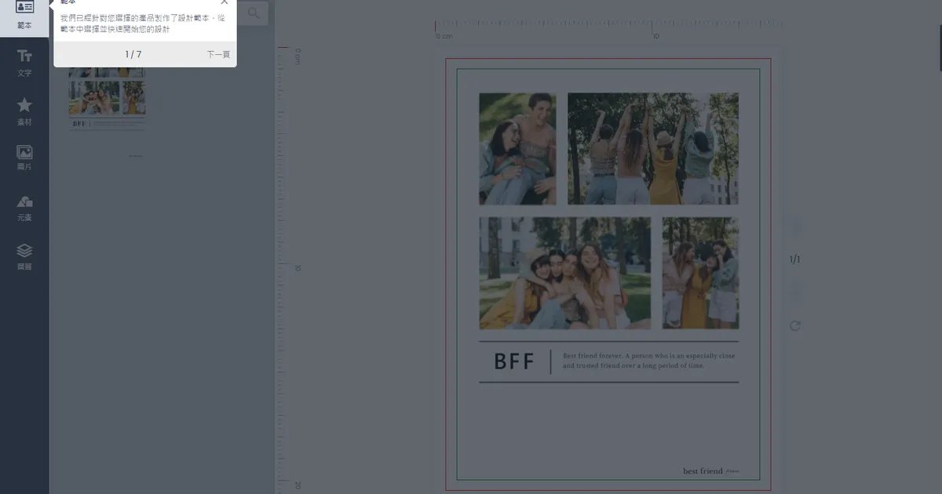Image resolution: width=942 pixels, height=494 pixels.
Task: Open the 圖層 layers panel
Action: pyautogui.click(x=24, y=256)
